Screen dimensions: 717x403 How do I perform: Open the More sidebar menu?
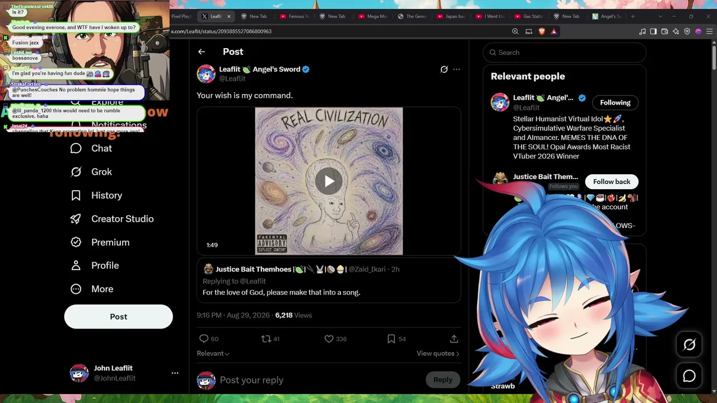[x=92, y=289]
